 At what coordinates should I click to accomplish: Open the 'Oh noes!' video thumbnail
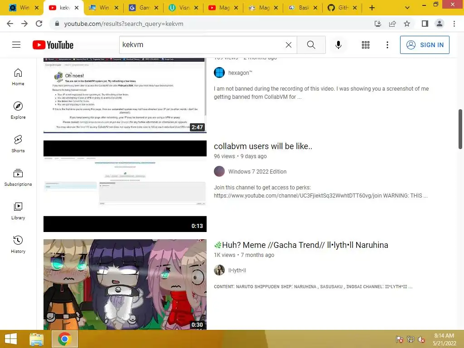click(x=125, y=95)
